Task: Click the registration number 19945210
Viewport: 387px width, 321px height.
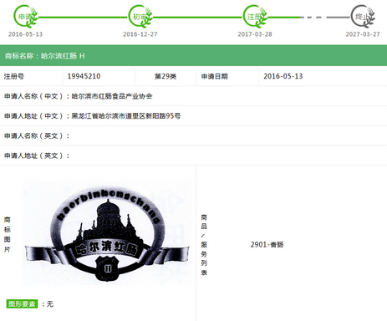Action: pos(84,76)
